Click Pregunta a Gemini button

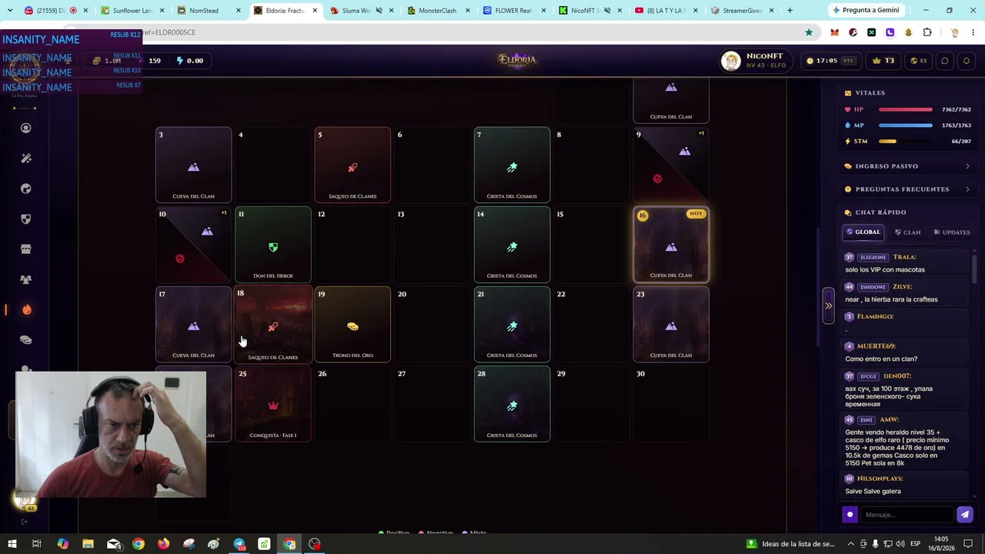tap(866, 11)
